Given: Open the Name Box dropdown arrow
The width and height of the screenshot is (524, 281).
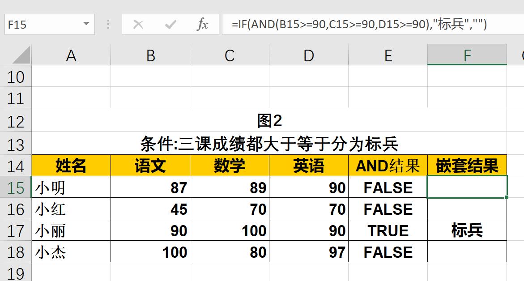Looking at the screenshot, I should click(86, 24).
